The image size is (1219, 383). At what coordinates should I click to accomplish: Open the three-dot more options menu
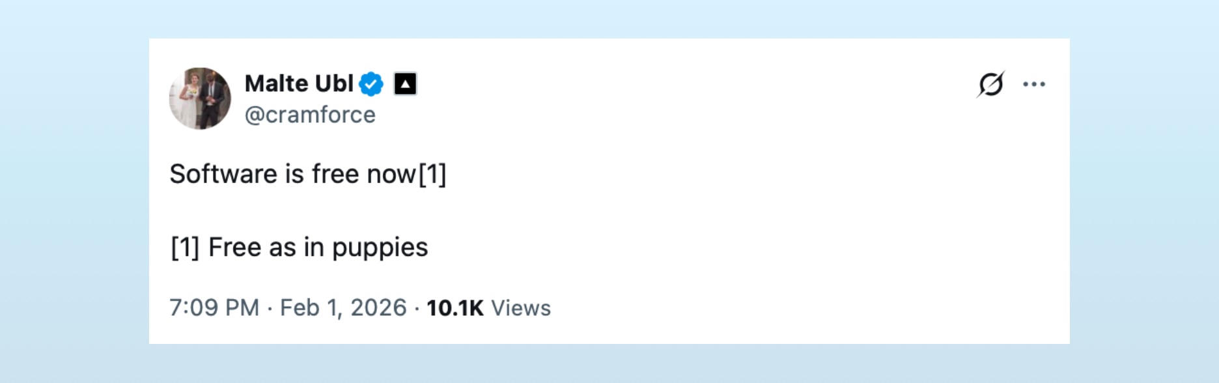[1034, 84]
